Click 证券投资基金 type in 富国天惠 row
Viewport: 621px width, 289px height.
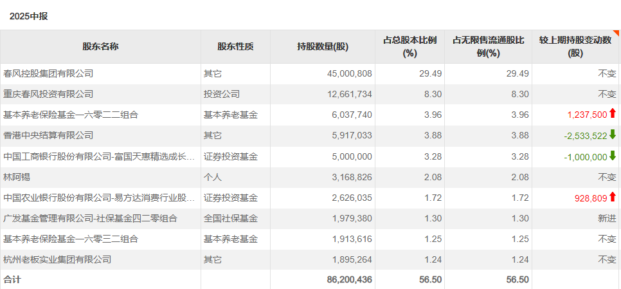[231, 156]
